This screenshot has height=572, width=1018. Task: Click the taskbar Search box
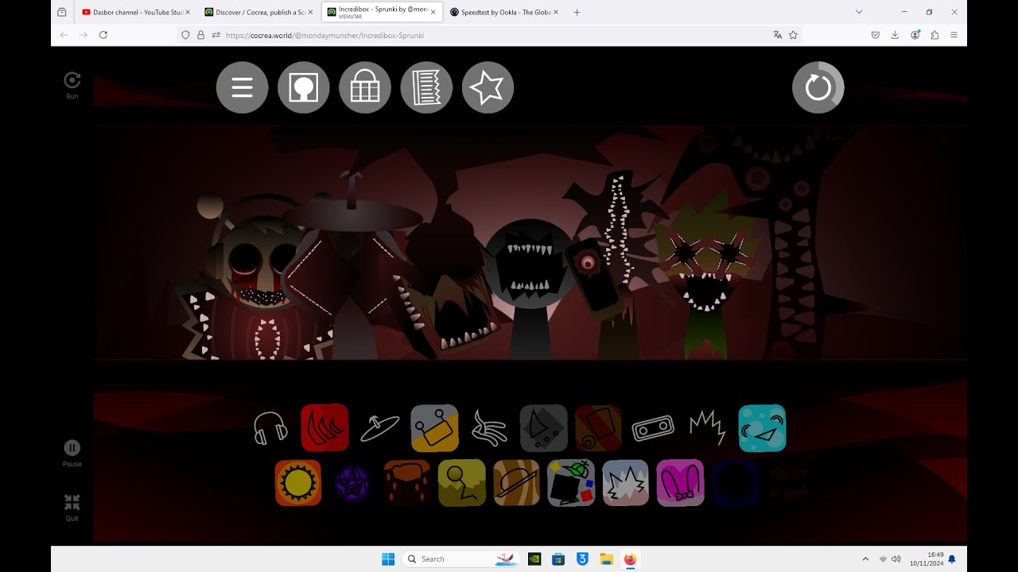(462, 559)
